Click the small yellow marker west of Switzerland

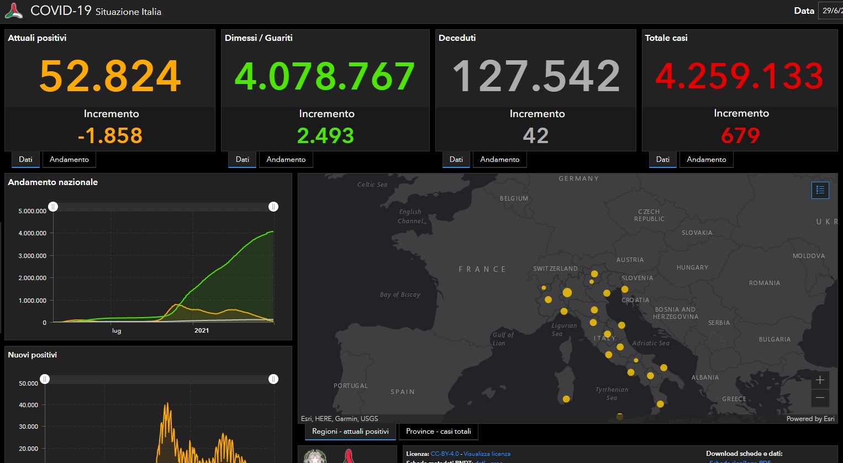[x=544, y=288]
